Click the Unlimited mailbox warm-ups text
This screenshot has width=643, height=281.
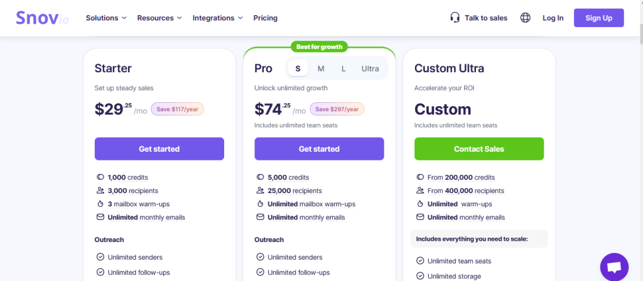click(311, 204)
